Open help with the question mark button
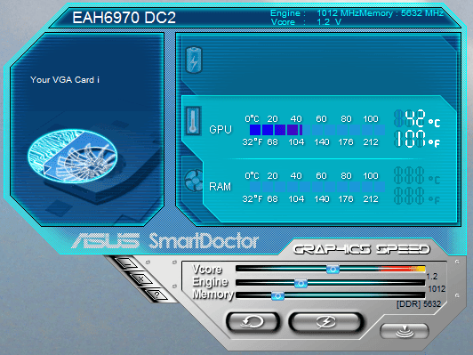 (x=156, y=294)
